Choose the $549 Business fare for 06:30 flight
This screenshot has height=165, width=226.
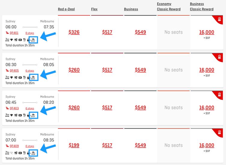(140, 70)
